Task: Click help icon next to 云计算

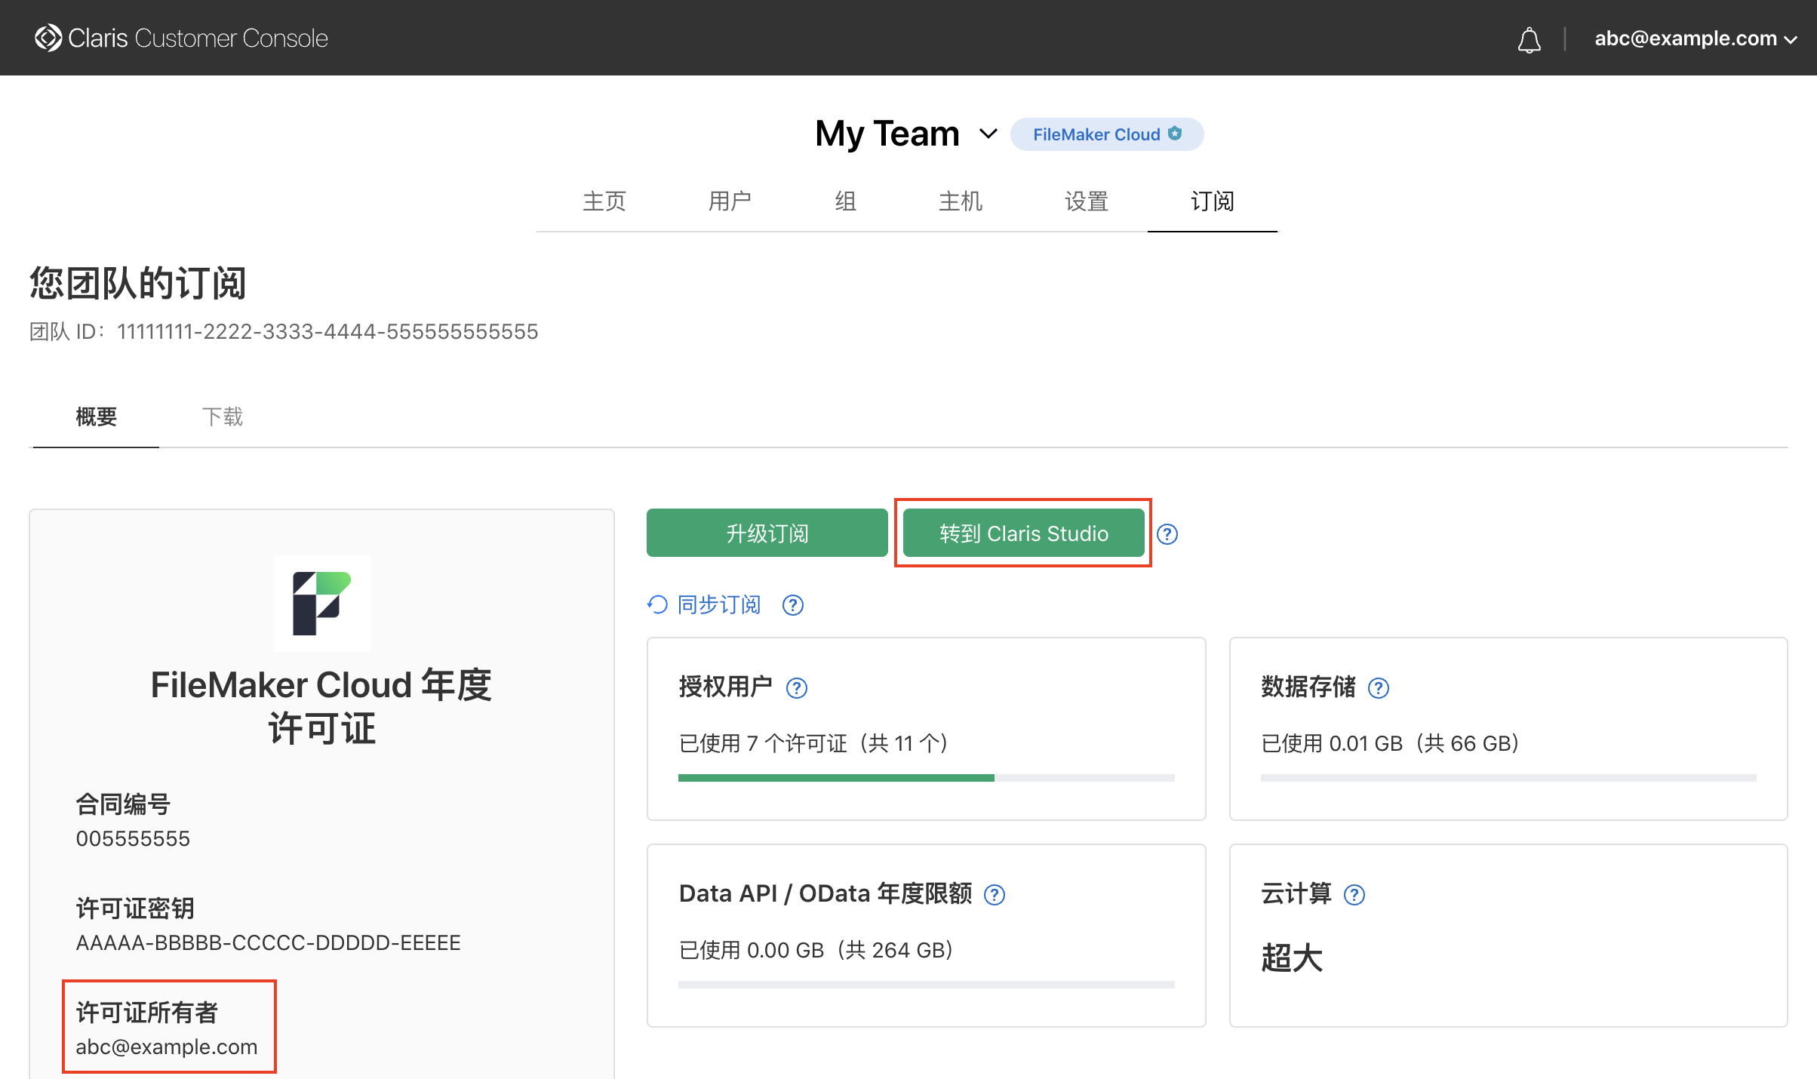Action: (x=1354, y=895)
